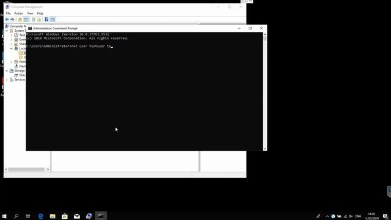Click Command Prompt title bar icon
This screenshot has height=220, width=391.
30,29
